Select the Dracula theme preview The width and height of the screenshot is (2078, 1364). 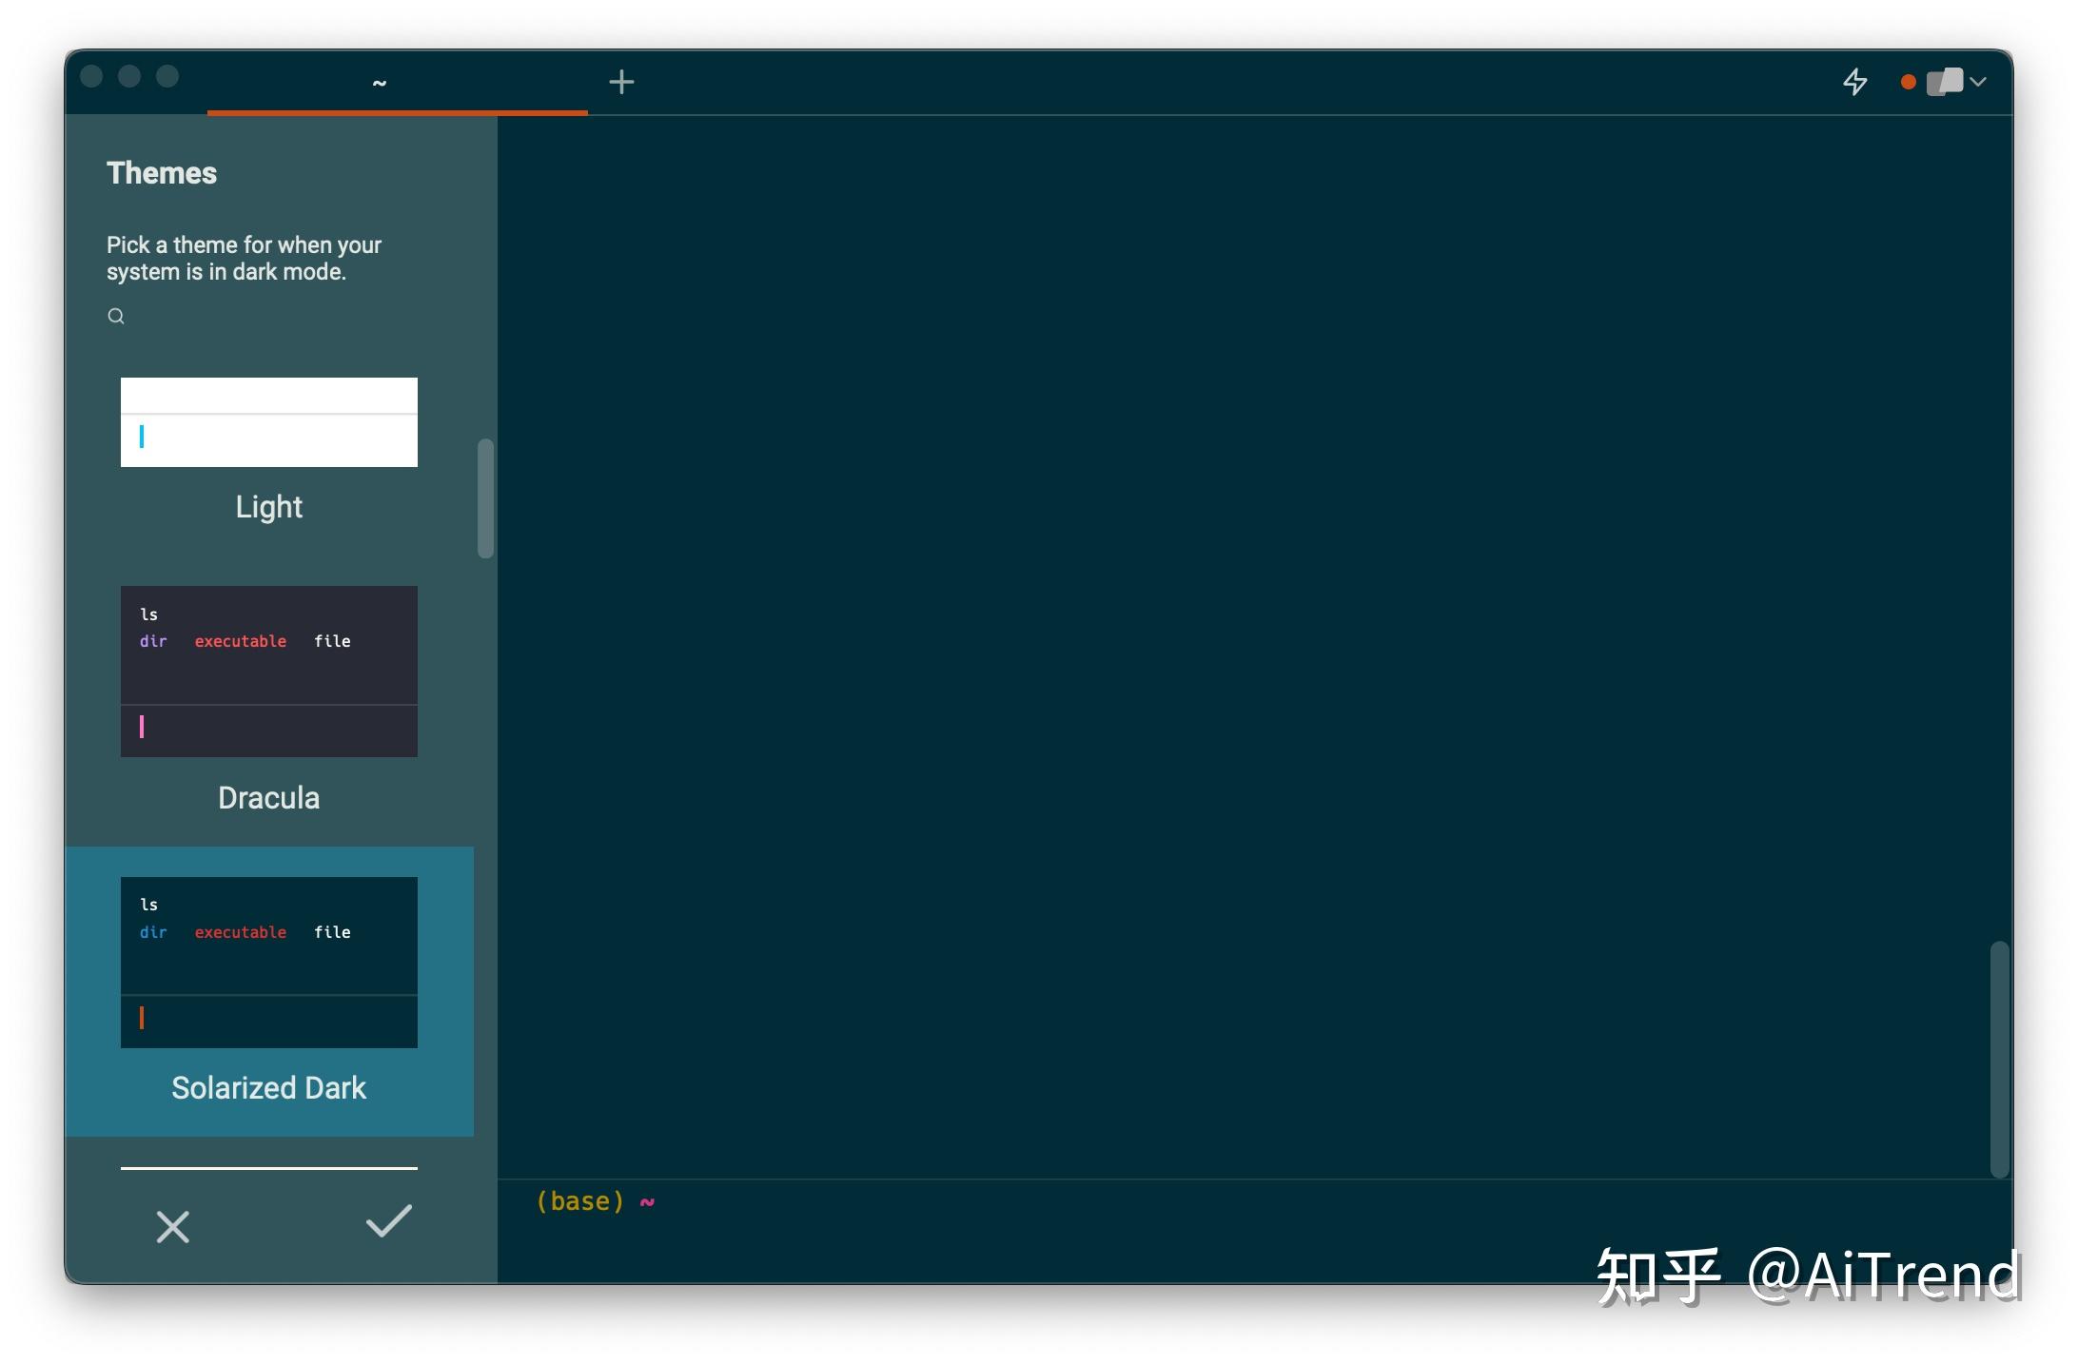click(x=268, y=671)
